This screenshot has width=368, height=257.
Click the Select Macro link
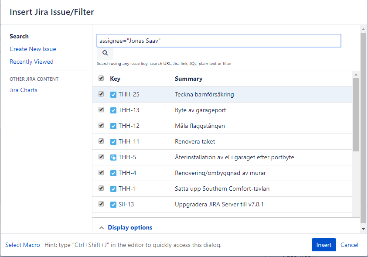pyautogui.click(x=23, y=245)
